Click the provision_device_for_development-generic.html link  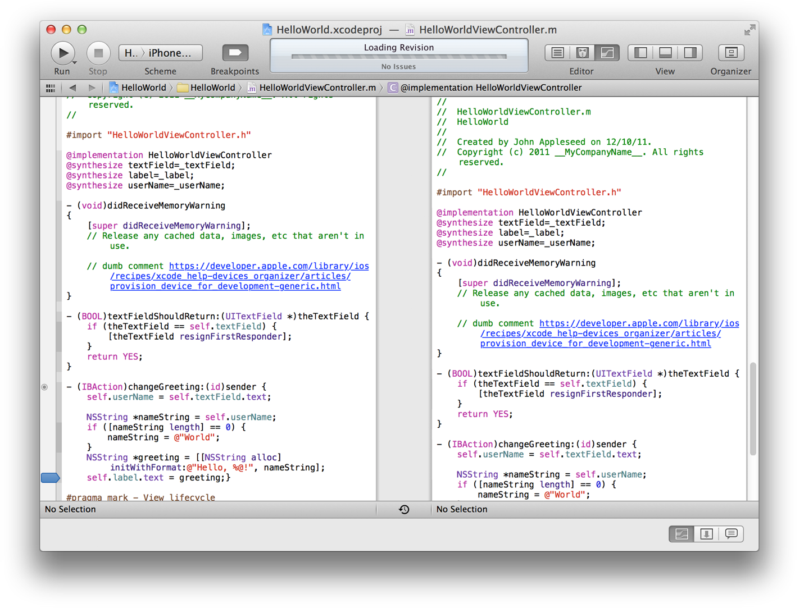(225, 286)
